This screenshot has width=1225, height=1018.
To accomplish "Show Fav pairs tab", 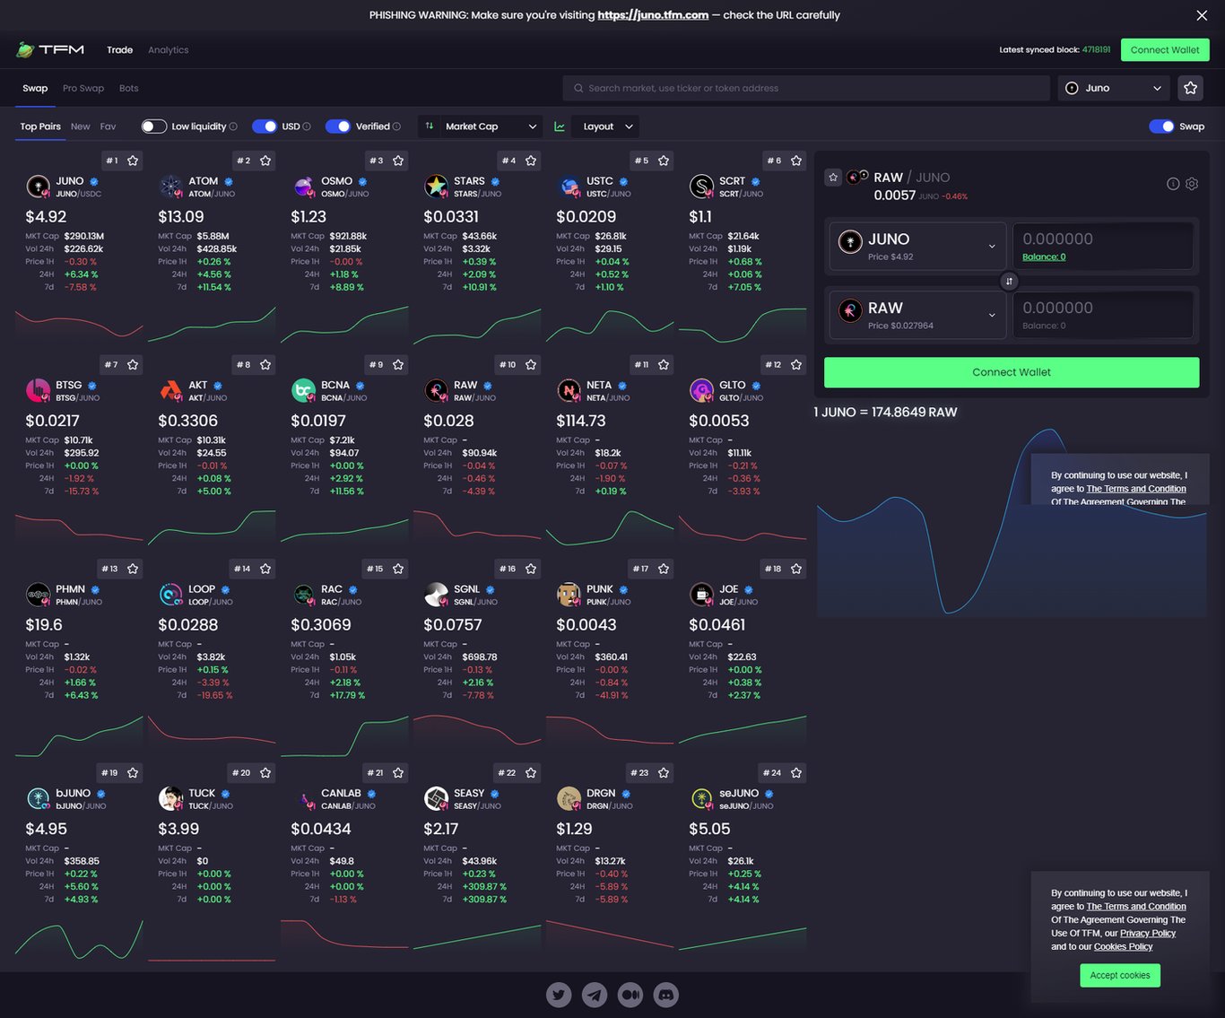I will 109,126.
